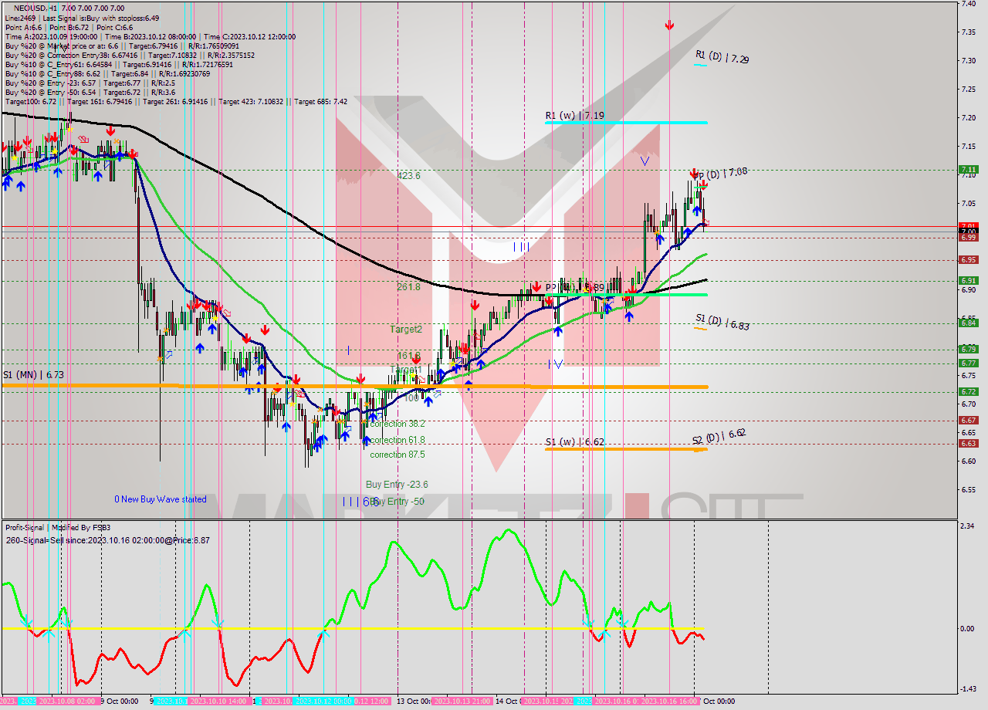Select the 'S1 (w) | 6.62' weekly support label
The image size is (988, 710).
click(574, 442)
